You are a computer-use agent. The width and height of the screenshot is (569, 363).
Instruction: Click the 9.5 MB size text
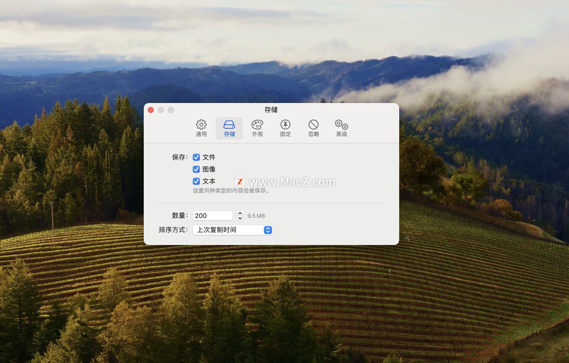coord(256,216)
